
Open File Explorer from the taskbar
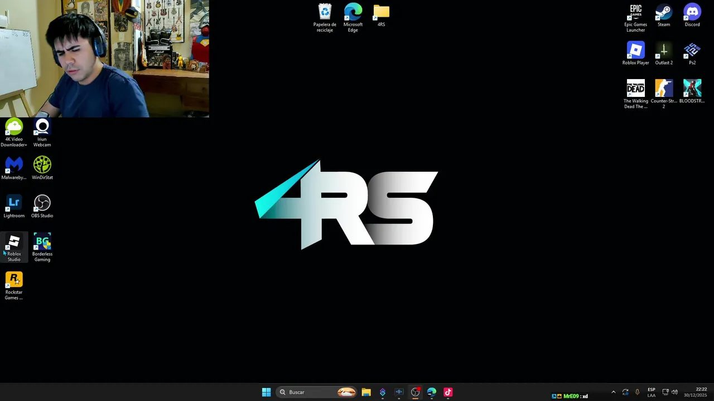click(366, 392)
